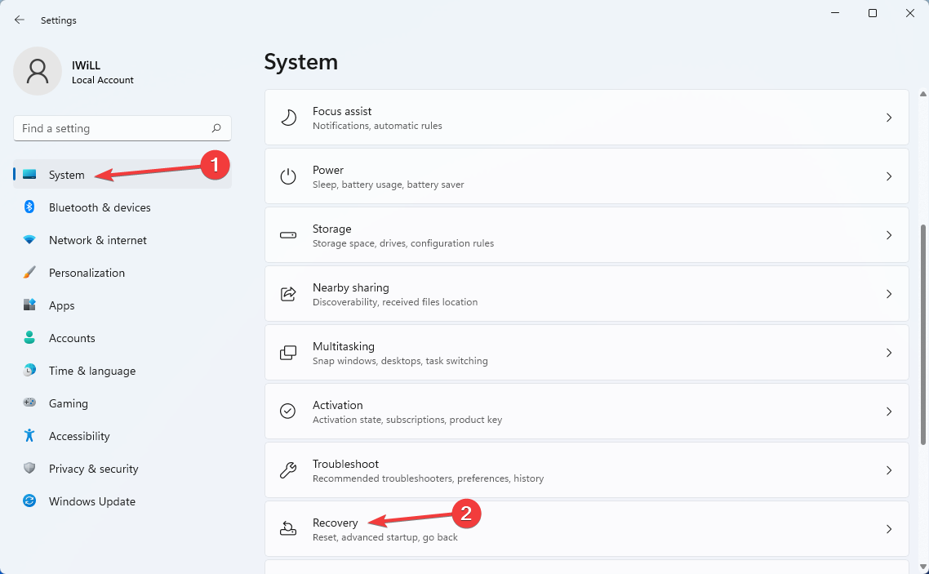Expand Multitasking via its chevron
Viewport: 929px width, 574px height.
click(889, 353)
